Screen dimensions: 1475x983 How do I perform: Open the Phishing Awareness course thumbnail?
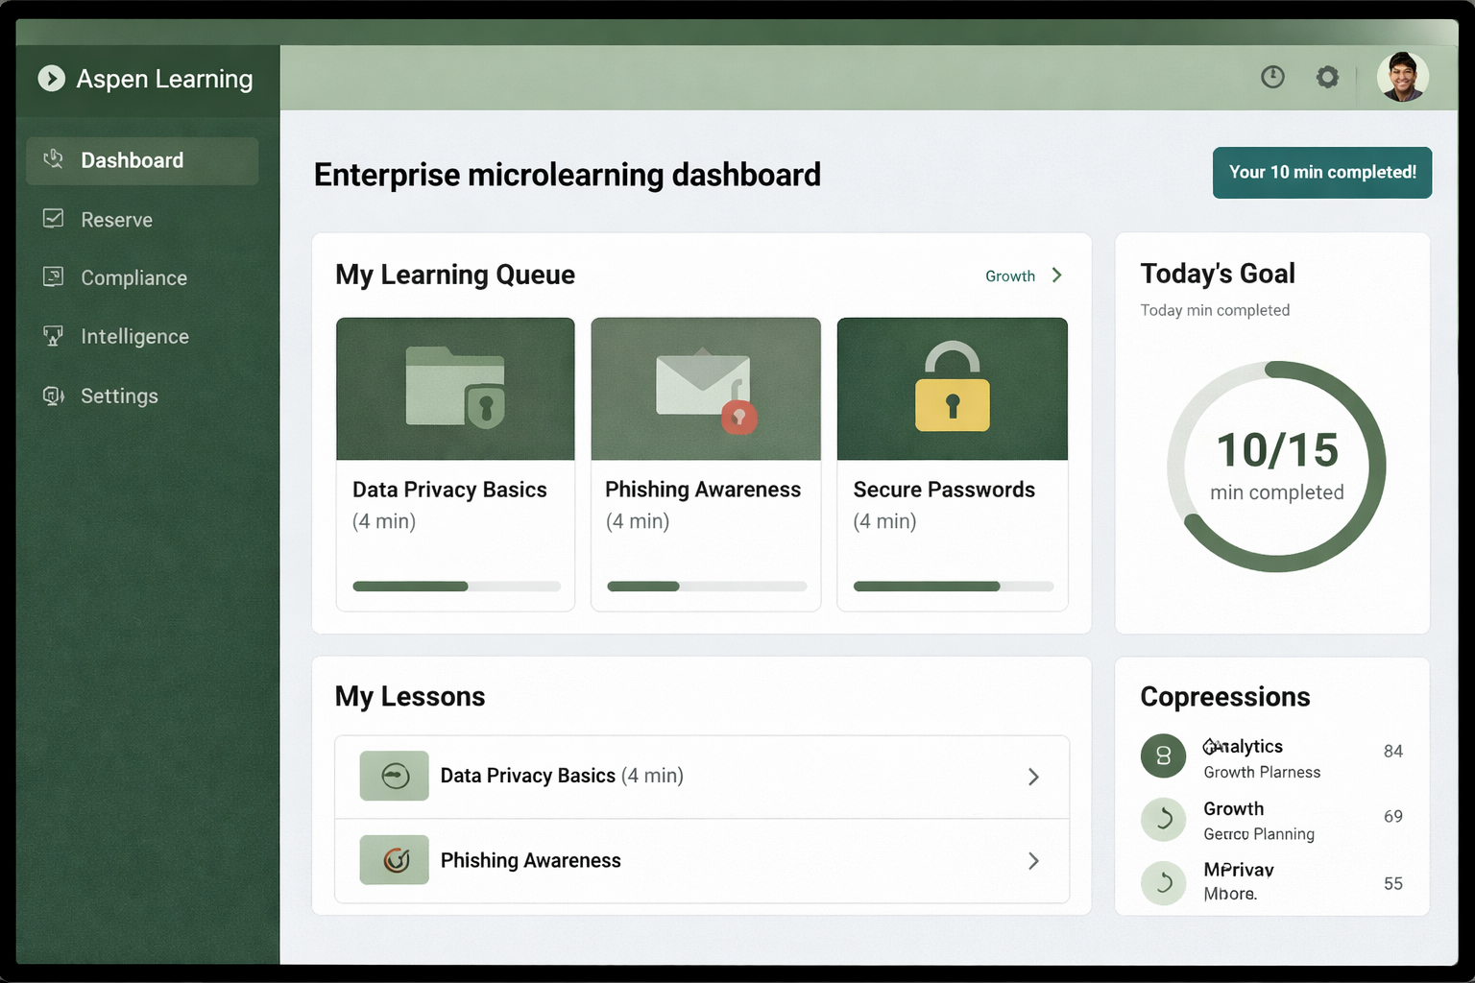[x=706, y=389]
